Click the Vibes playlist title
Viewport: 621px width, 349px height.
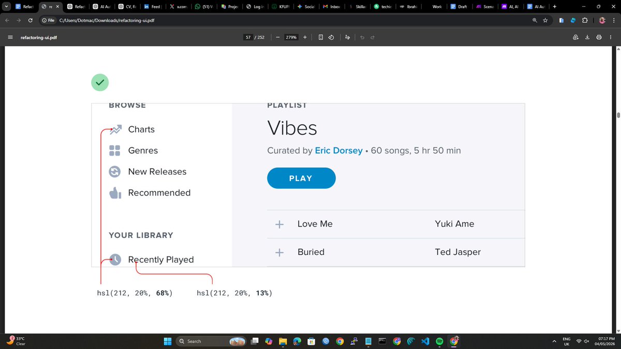[292, 128]
